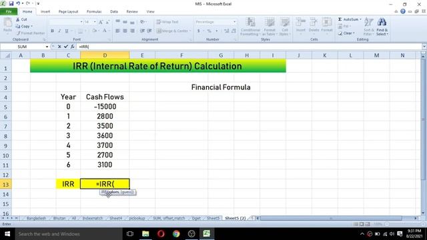
Task: Click the blue Help question mark icon
Action: click(403, 11)
